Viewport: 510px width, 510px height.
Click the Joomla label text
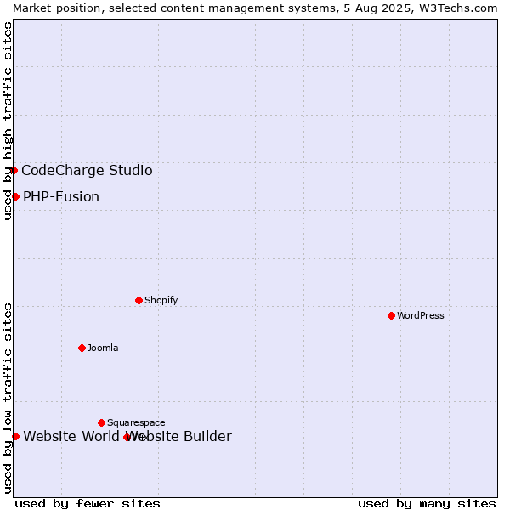(x=103, y=348)
